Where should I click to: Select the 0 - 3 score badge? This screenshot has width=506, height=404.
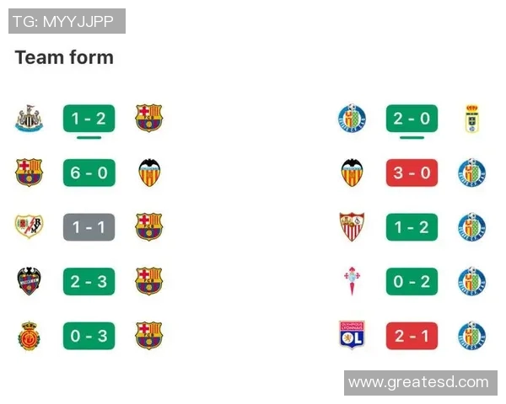click(89, 336)
